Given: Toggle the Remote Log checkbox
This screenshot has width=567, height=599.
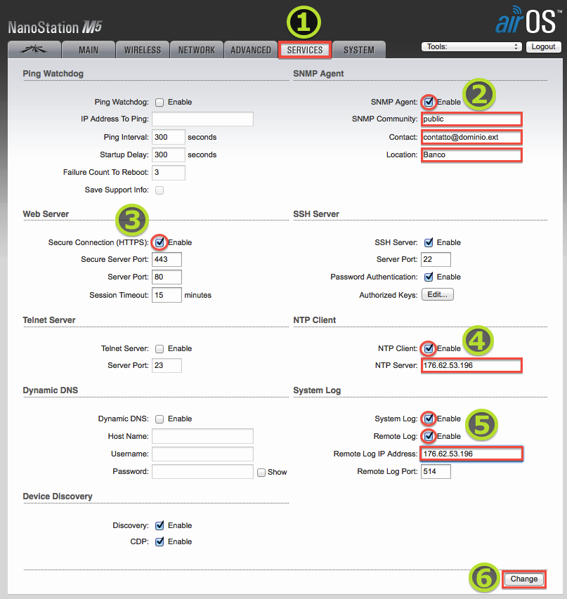Looking at the screenshot, I should point(429,436).
